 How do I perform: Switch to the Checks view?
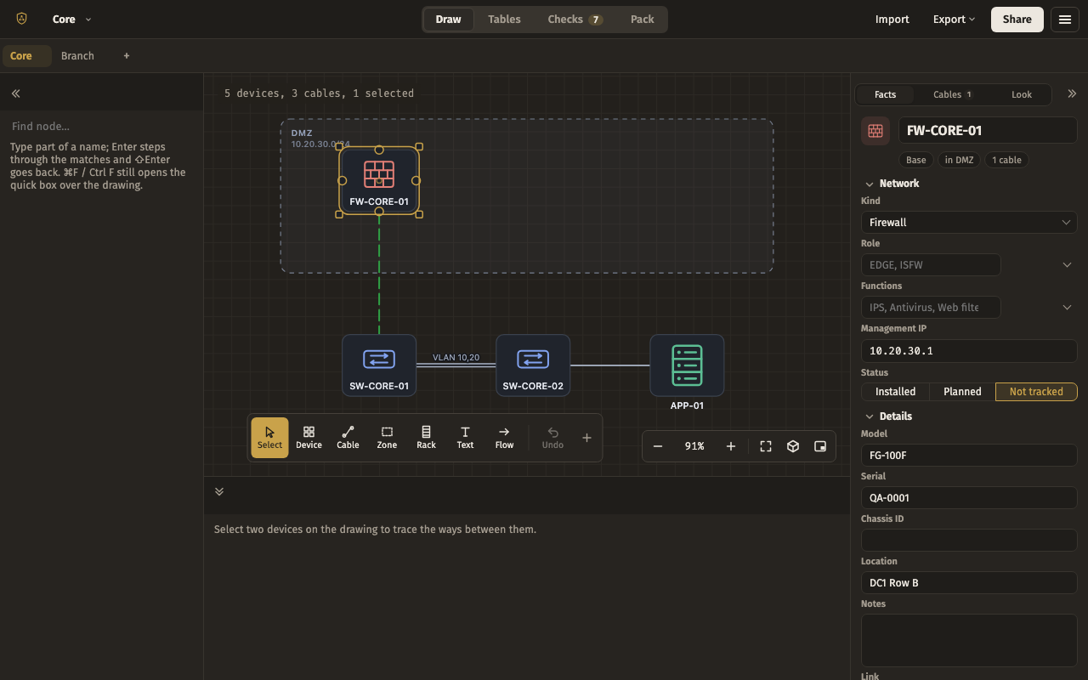(x=575, y=20)
